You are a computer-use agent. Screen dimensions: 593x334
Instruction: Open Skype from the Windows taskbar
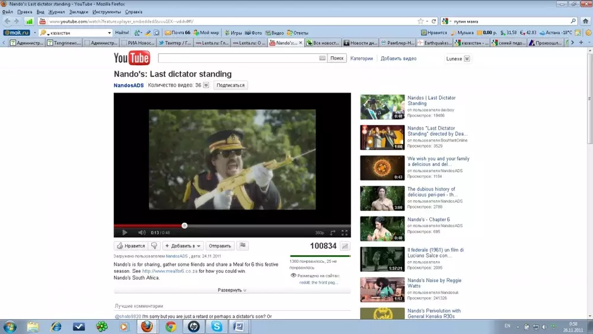pyautogui.click(x=218, y=326)
